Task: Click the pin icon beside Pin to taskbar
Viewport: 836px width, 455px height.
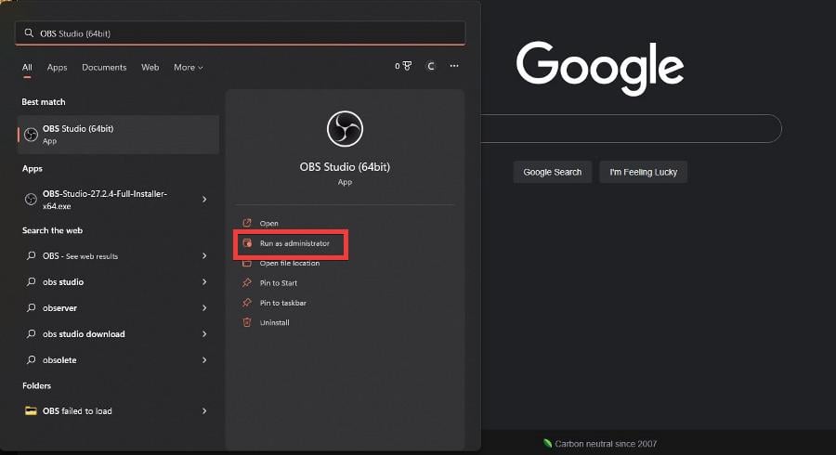Action: pyautogui.click(x=247, y=302)
